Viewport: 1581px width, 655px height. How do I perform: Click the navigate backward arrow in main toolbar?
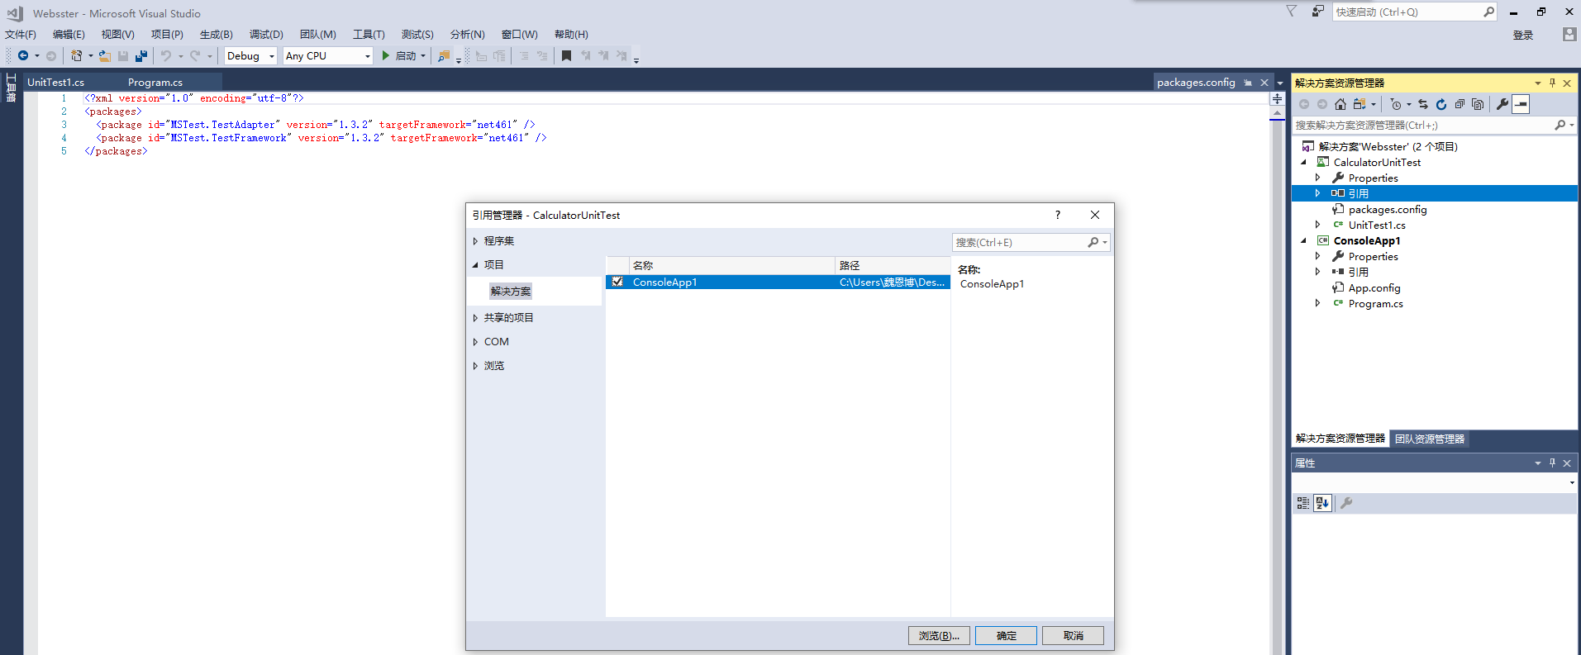pyautogui.click(x=23, y=55)
